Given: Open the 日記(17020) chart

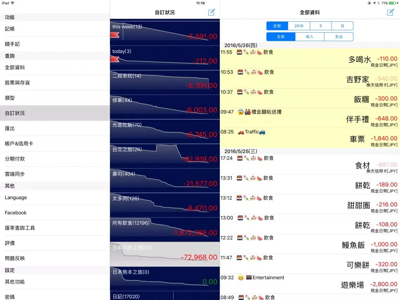Looking at the screenshot, I should click(x=165, y=296).
